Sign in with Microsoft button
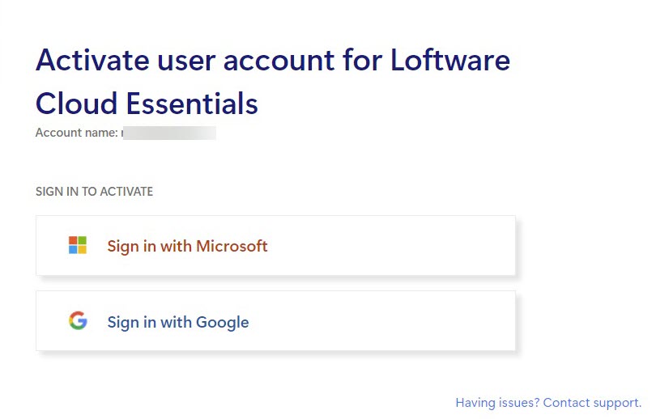Image resolution: width=656 pixels, height=419 pixels. pyautogui.click(x=275, y=245)
